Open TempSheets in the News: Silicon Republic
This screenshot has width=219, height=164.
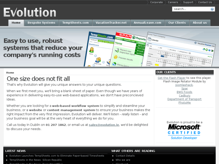pos(36,160)
